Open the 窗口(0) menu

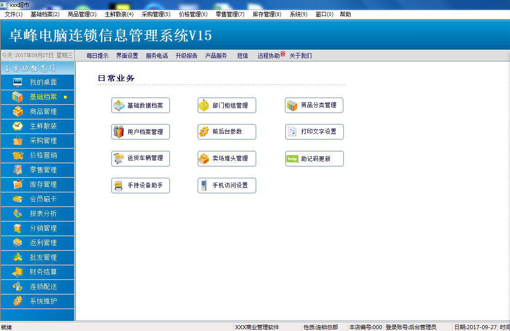pyautogui.click(x=324, y=14)
